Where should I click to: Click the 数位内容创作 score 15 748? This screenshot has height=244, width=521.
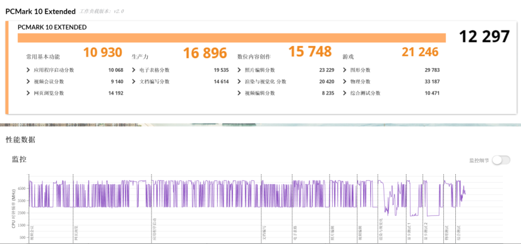tap(310, 52)
